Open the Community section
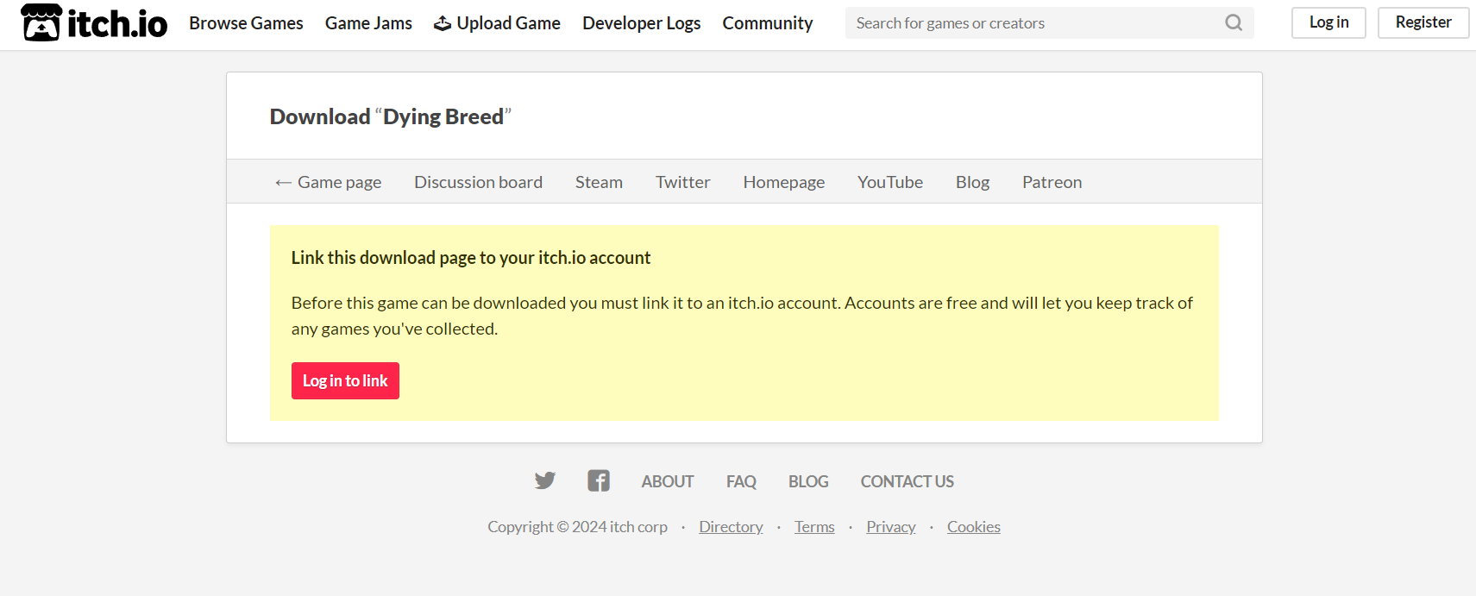Image resolution: width=1476 pixels, height=596 pixels. click(767, 23)
